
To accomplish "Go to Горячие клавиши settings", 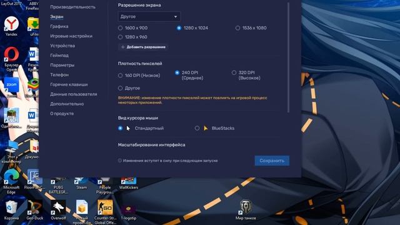I will point(69,85).
